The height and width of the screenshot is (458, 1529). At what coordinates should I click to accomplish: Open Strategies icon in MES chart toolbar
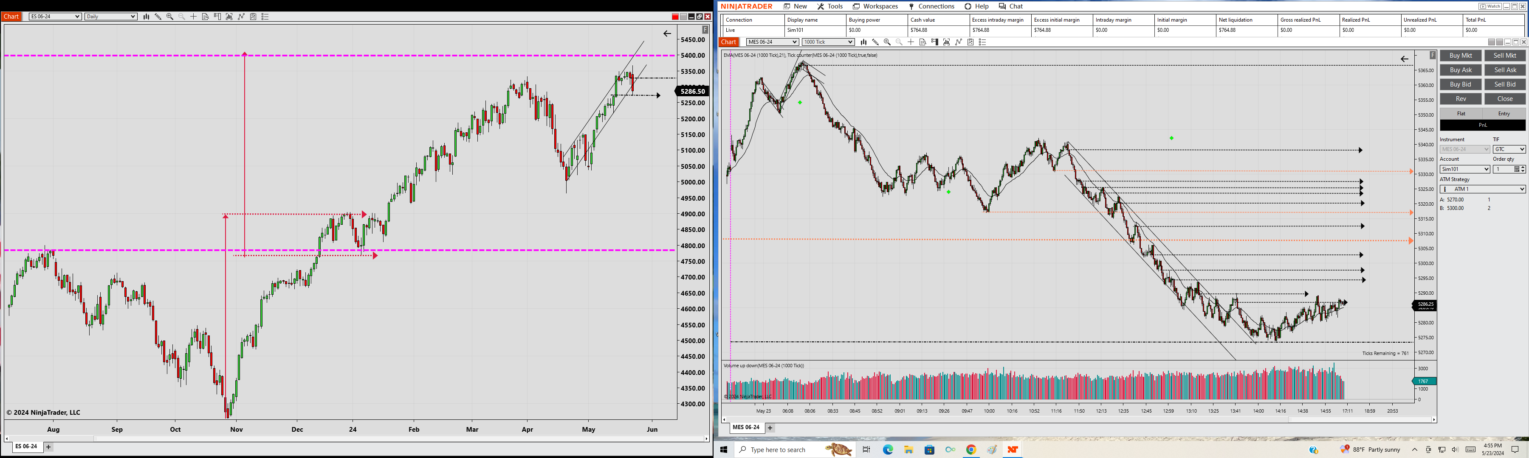pyautogui.click(x=959, y=42)
